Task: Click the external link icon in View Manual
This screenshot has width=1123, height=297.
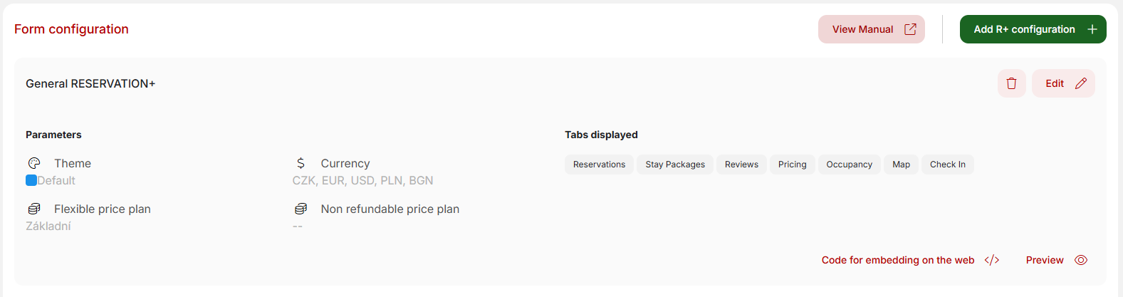Action: (910, 29)
